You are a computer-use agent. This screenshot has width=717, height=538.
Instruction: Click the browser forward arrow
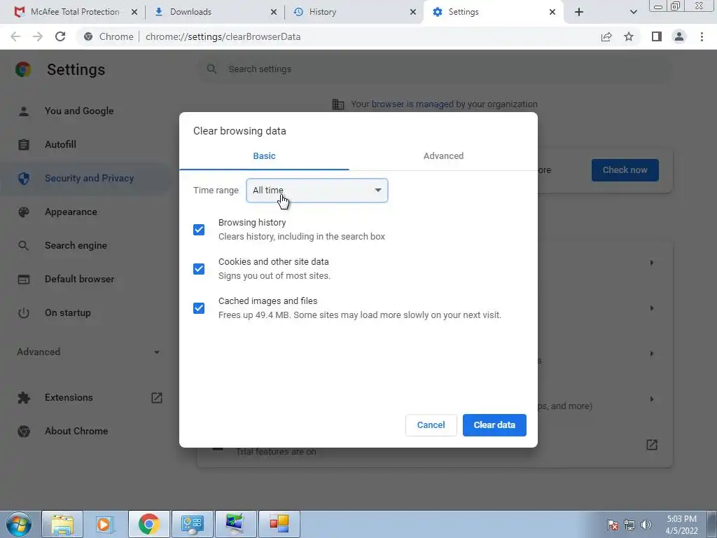[38, 36]
